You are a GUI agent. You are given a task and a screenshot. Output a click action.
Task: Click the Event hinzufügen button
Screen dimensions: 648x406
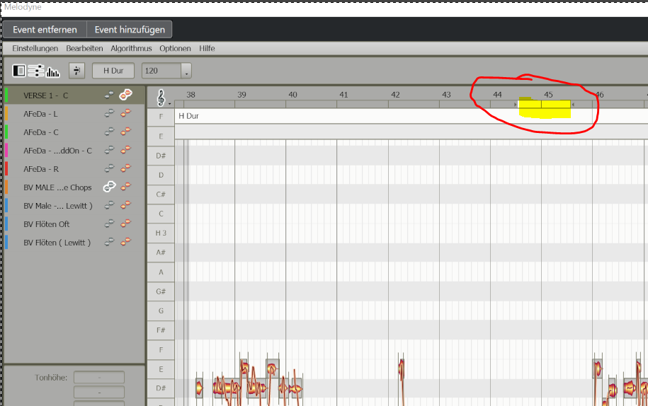[x=130, y=30]
